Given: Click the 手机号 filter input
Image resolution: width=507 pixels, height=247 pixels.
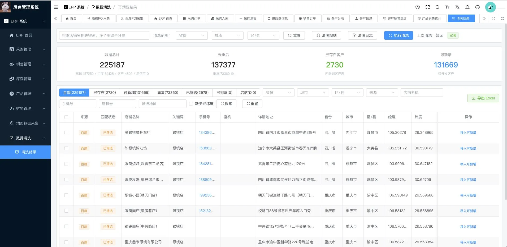Looking at the screenshot, I should [78, 104].
